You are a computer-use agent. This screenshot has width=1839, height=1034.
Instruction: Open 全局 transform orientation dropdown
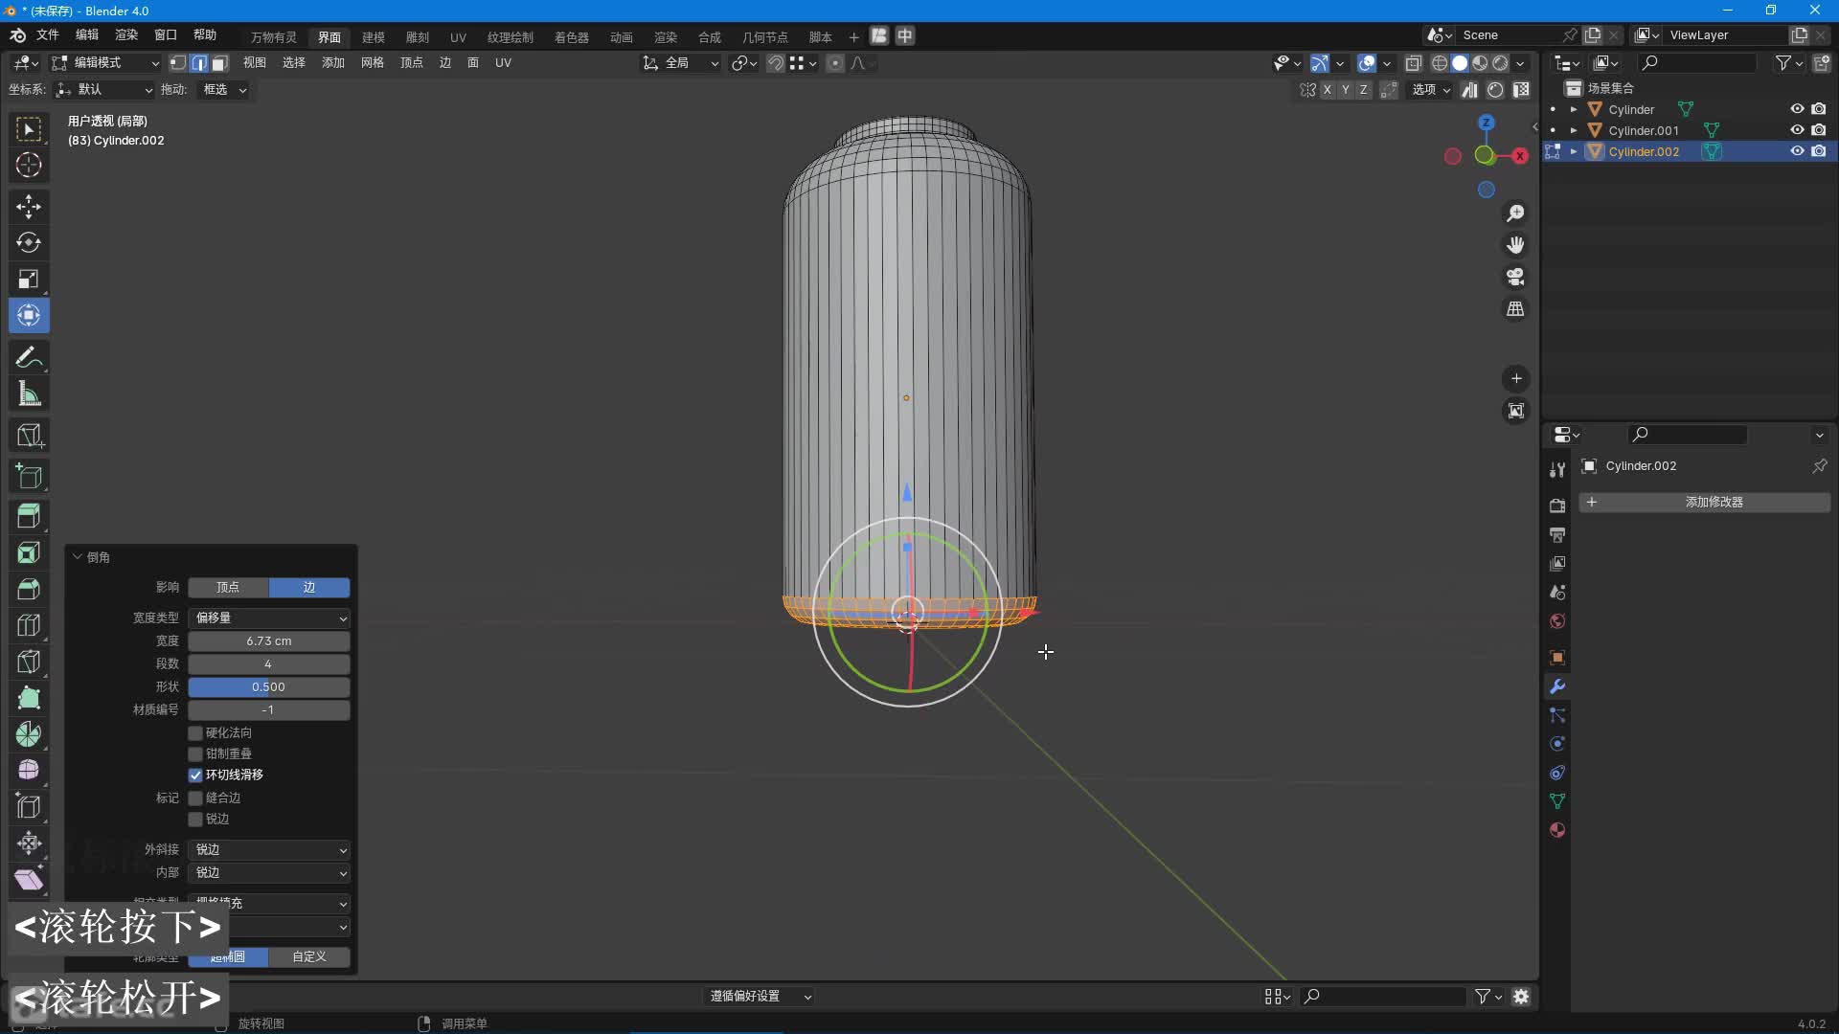pyautogui.click(x=681, y=63)
